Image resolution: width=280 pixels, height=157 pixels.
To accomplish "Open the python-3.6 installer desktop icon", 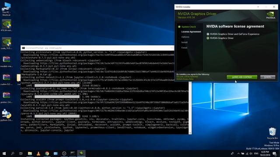I will [7, 115].
